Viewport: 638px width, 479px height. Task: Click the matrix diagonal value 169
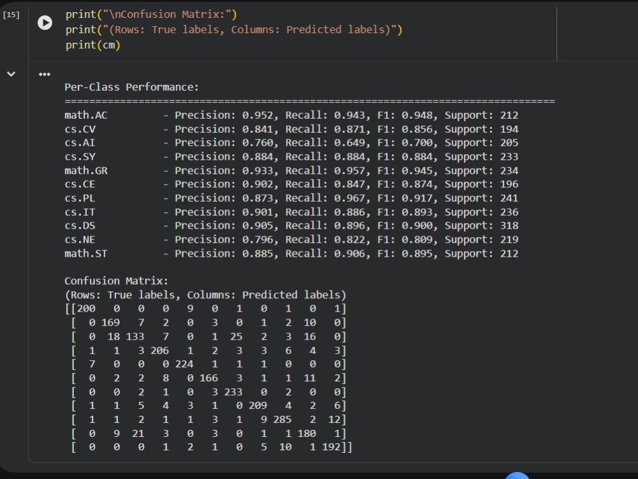point(110,323)
